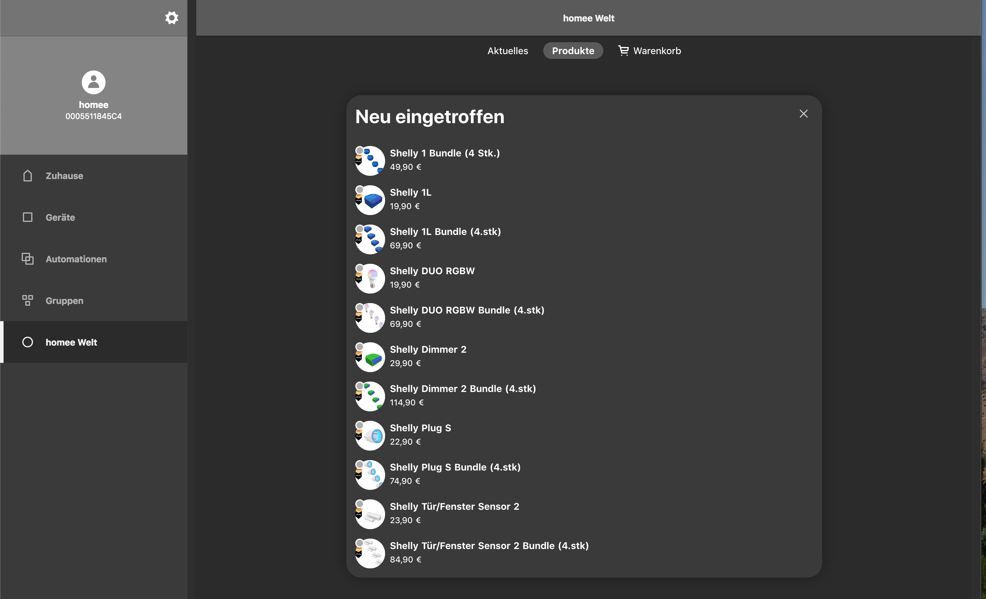The image size is (986, 599).
Task: Close the Neu eingetroffen panel
Action: (803, 114)
